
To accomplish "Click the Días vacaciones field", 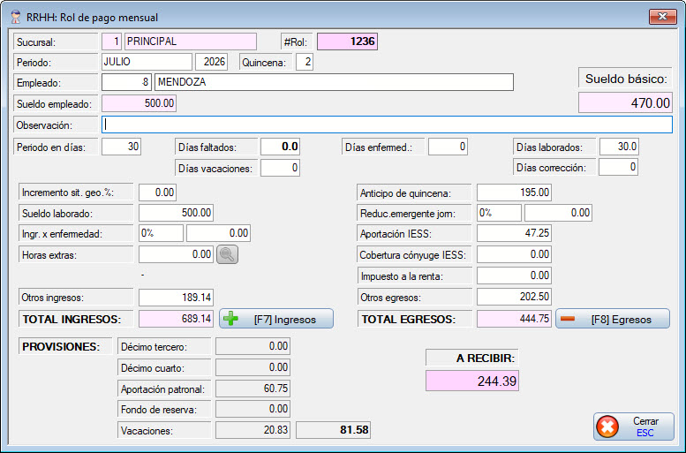I will [280, 168].
